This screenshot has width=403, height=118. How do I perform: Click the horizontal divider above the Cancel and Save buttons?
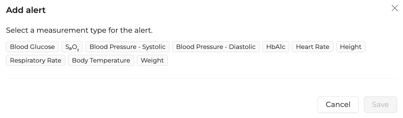click(201, 78)
